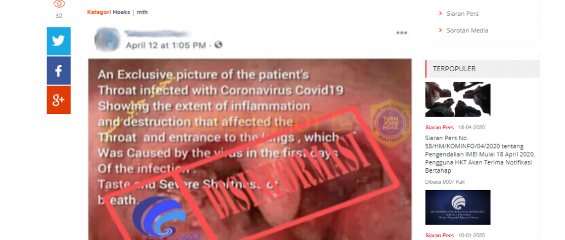The width and height of the screenshot is (565, 240).
Task: Click chevron beside Sorotan Media
Action: [x=440, y=30]
